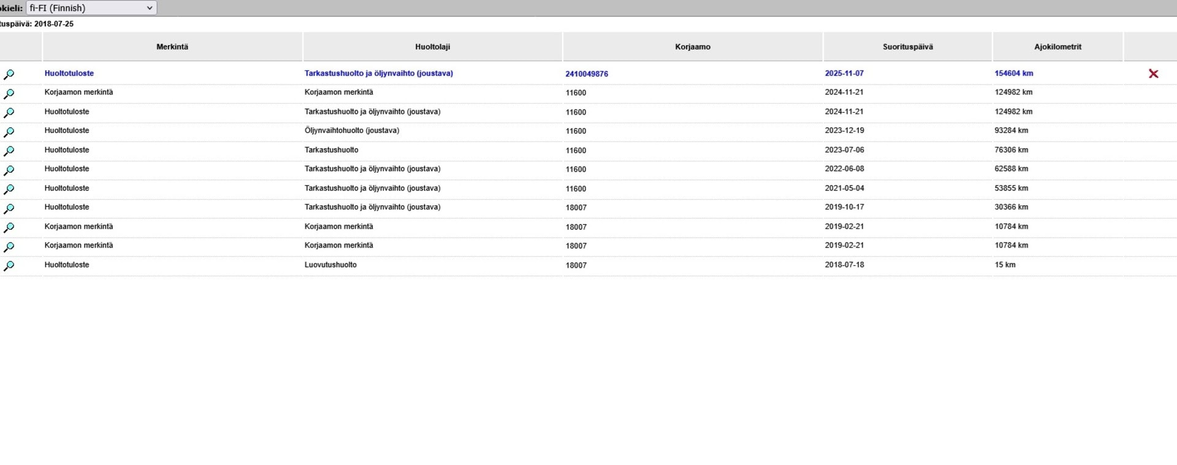Image resolution: width=1177 pixels, height=465 pixels.
Task: Click the blue 2025-11-07 date link
Action: [844, 74]
